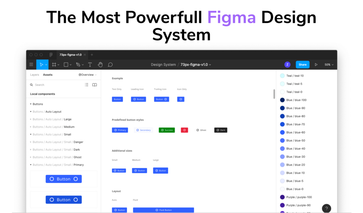Open the @Overview page dropdown

coord(87,75)
